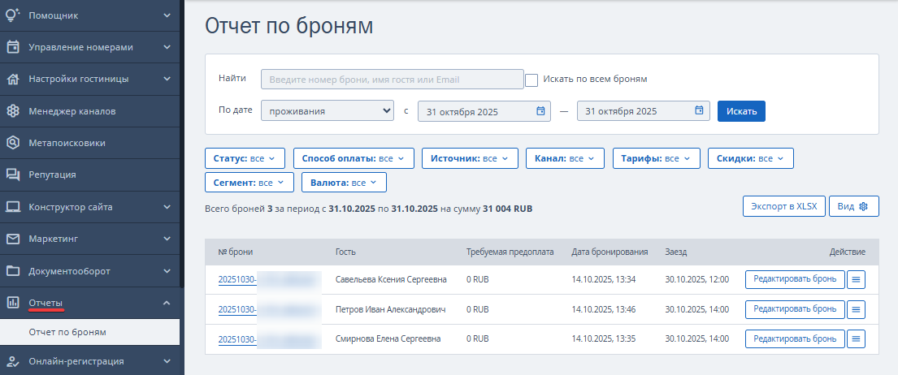
Task: Open the 'Валюта: все' filter dropdown
Action: click(x=344, y=183)
